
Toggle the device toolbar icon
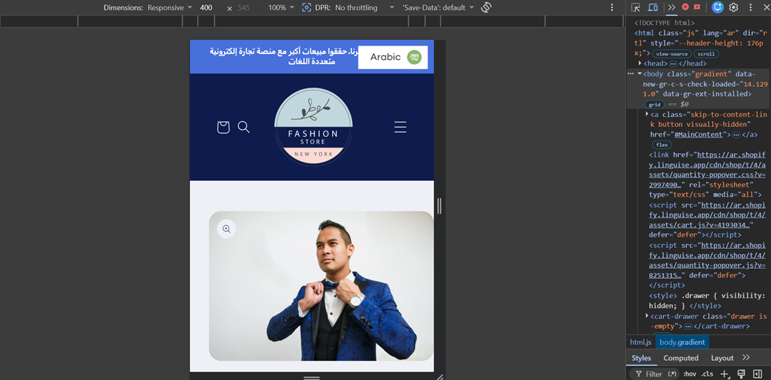pyautogui.click(x=652, y=7)
